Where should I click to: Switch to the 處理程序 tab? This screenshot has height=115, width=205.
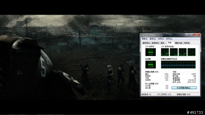tap(155, 43)
